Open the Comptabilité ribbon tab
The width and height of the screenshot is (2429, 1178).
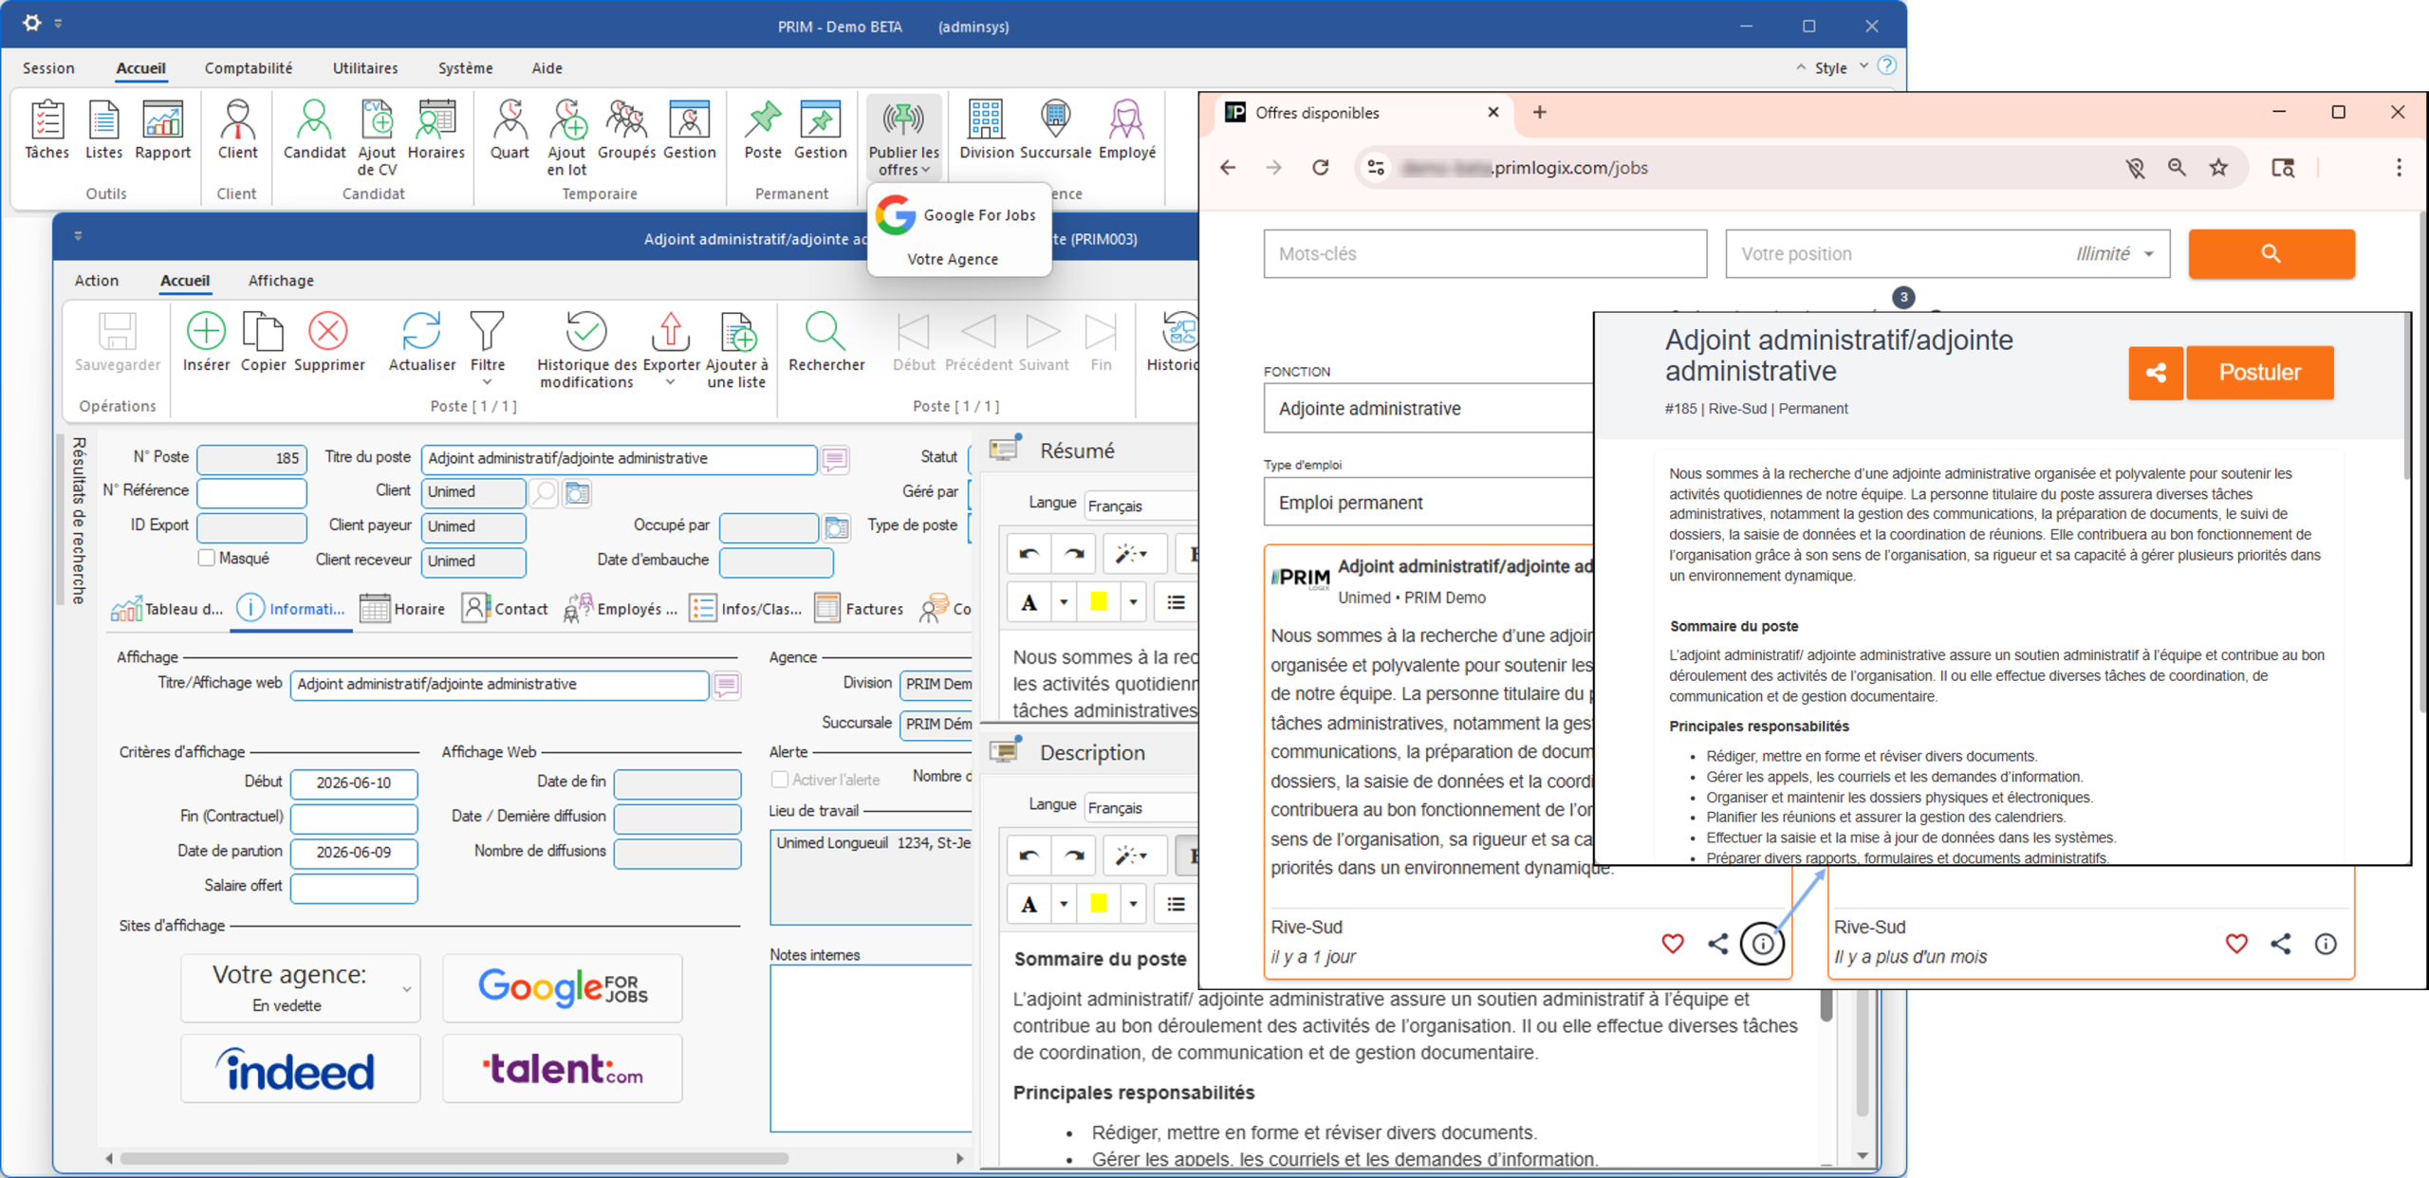point(249,68)
